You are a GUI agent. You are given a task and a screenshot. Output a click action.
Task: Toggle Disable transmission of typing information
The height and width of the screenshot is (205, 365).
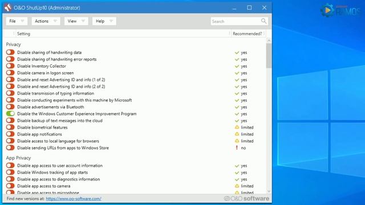point(10,93)
